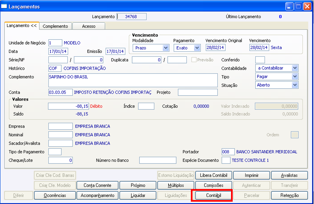Image resolution: width=314 pixels, height=204 pixels.
Task: Click the Histórico code field COF
Action: click(55, 68)
